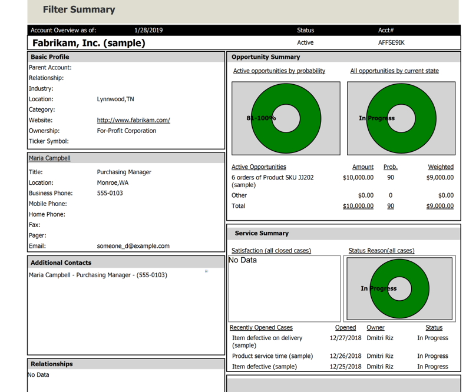466x392 pixels.
Task: Click the business phone 555-0103
Action: pos(110,193)
